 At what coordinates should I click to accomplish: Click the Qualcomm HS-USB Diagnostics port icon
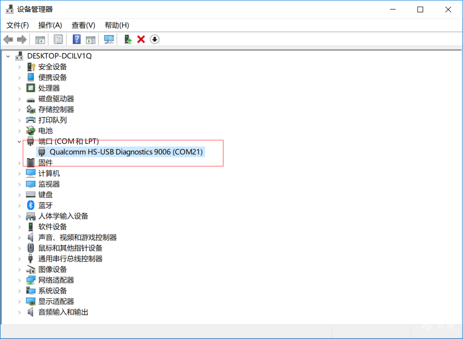tap(42, 152)
